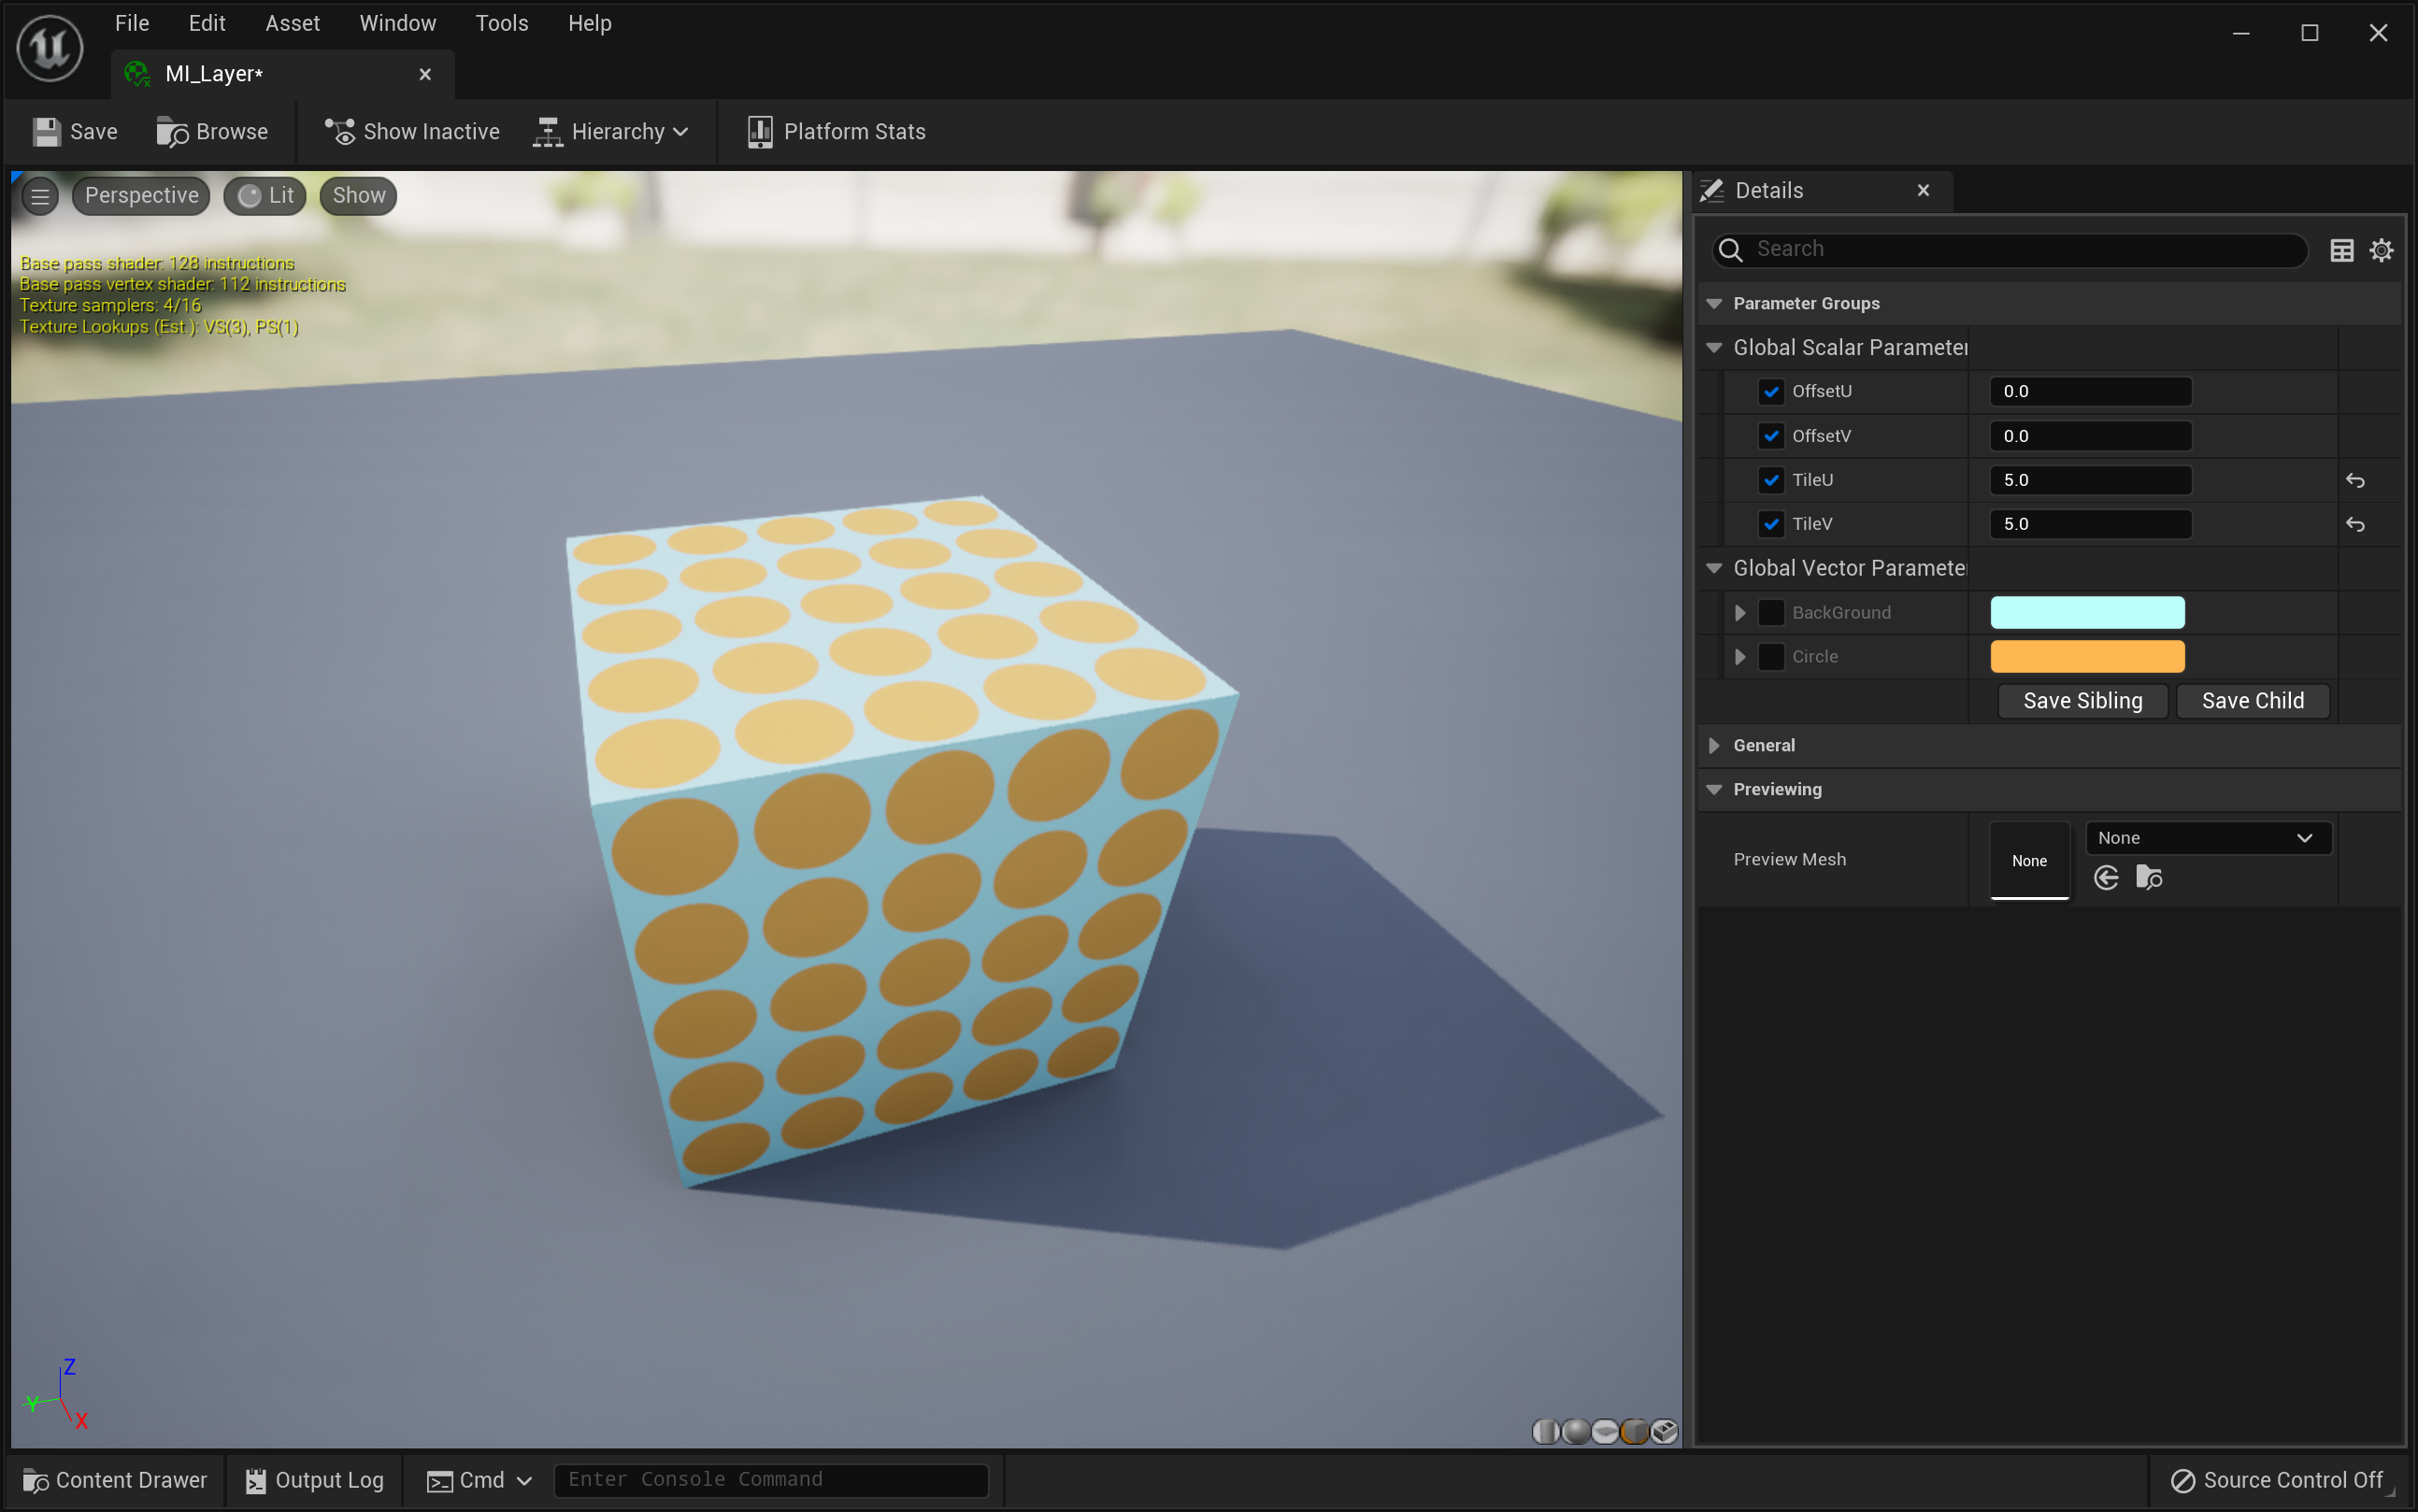Image resolution: width=2418 pixels, height=1512 pixels.
Task: Open the Hierarchy dropdown
Action: 611,132
